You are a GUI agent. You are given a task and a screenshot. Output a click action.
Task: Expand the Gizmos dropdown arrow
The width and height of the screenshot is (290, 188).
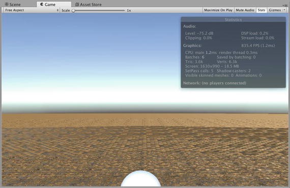tap(284, 10)
